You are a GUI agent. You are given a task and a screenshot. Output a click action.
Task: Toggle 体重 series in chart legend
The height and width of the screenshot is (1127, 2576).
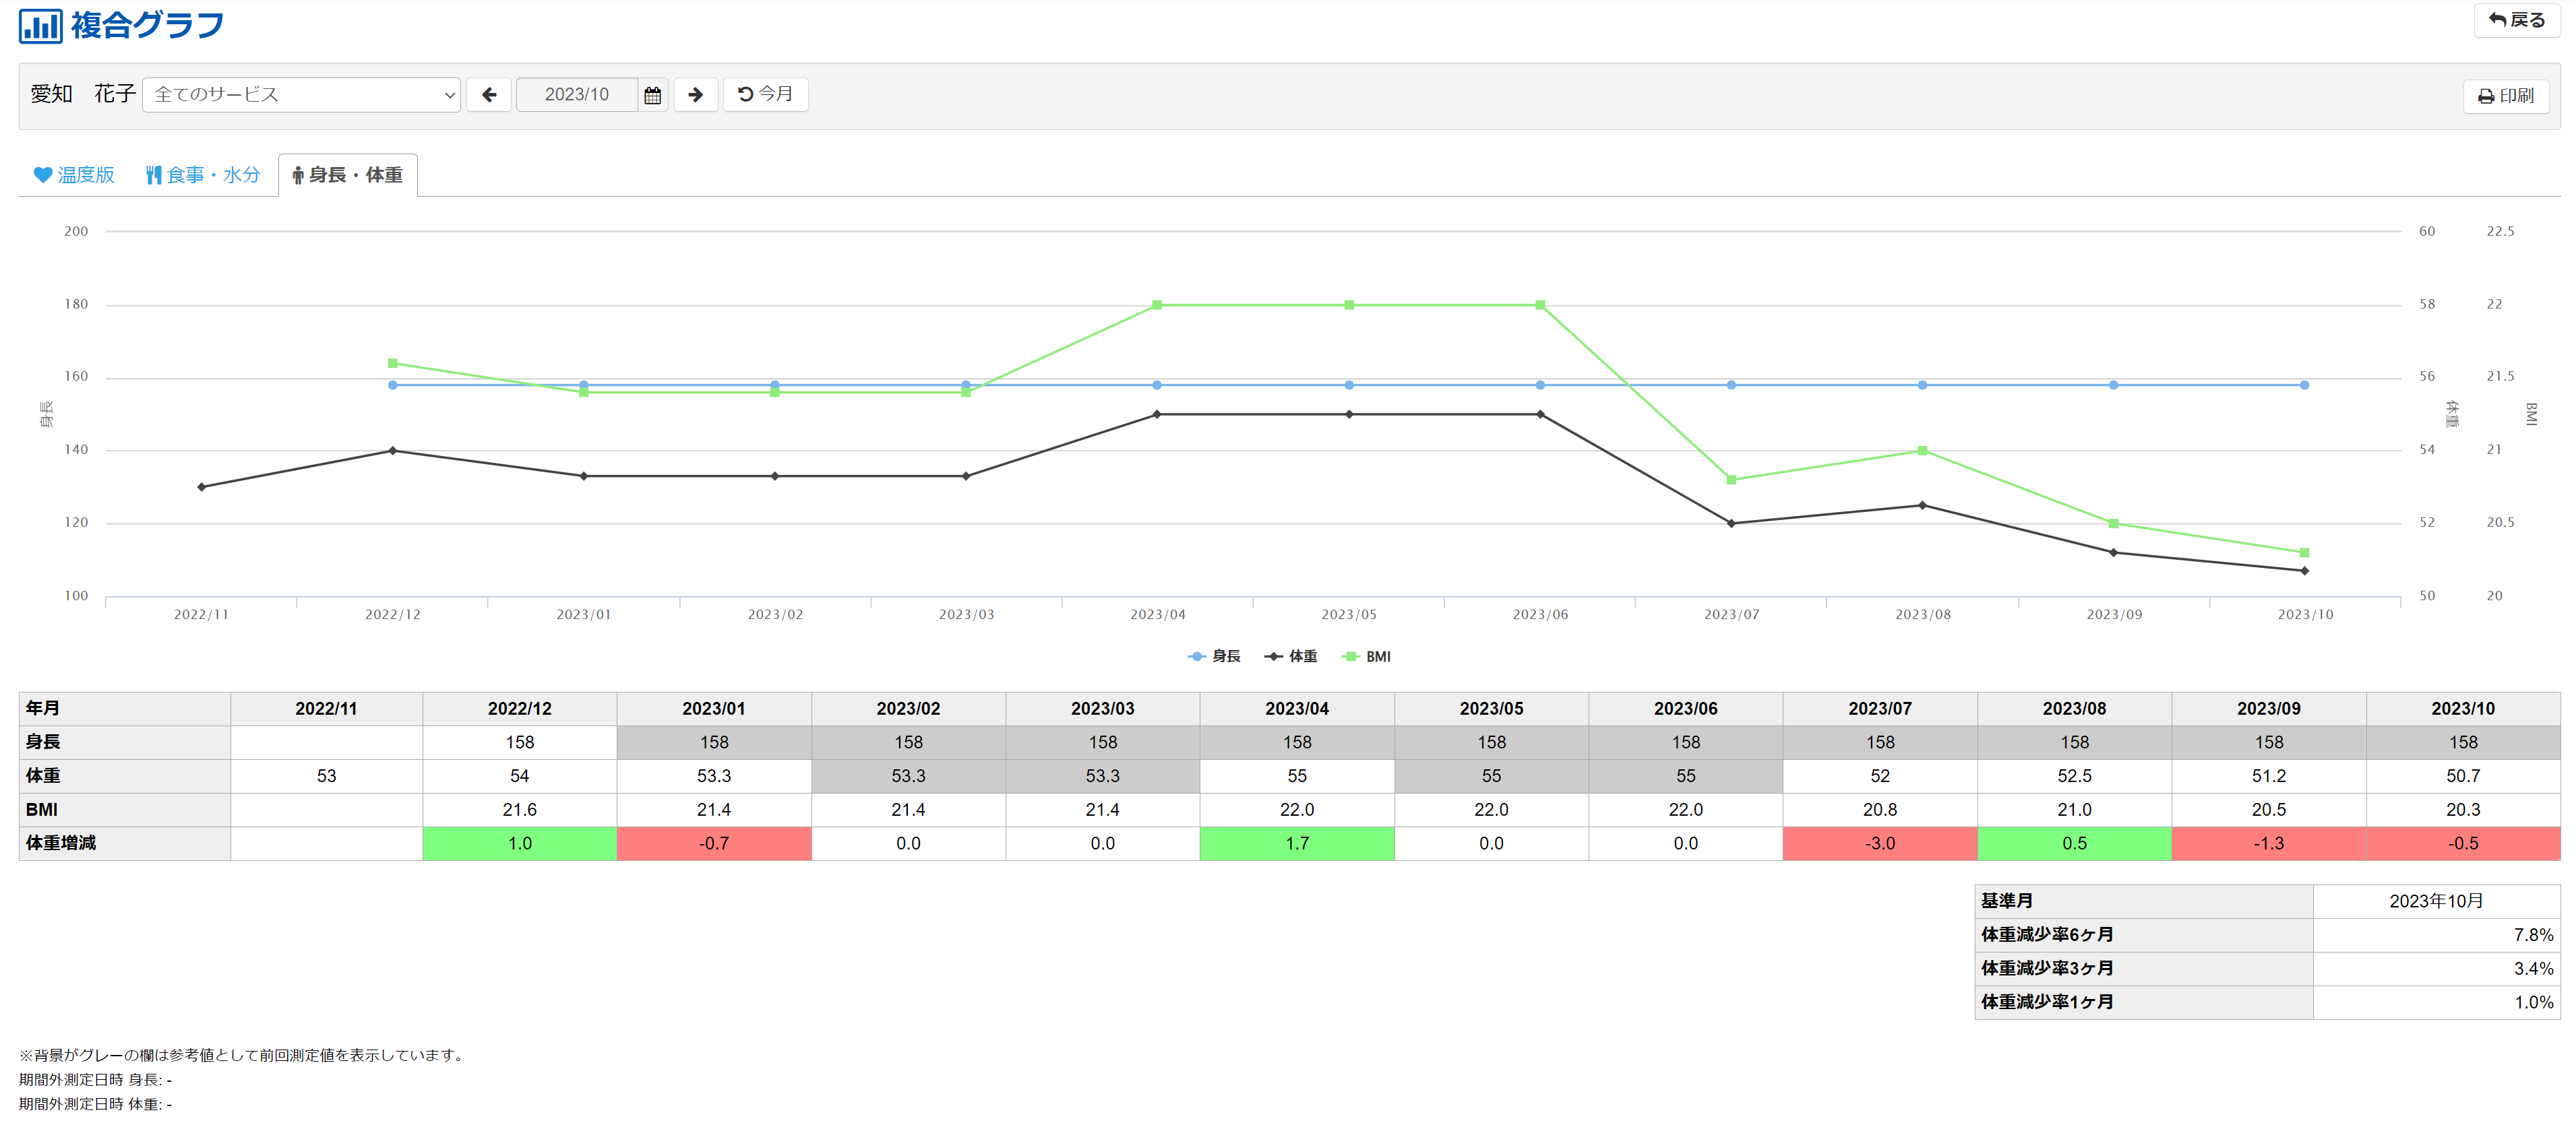(1291, 656)
